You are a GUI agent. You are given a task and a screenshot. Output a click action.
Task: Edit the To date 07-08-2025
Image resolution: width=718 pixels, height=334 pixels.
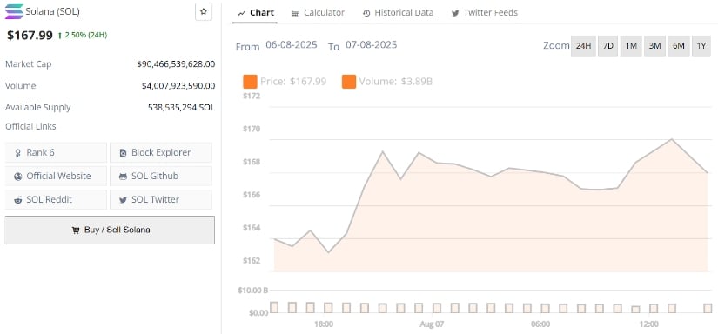pos(372,45)
